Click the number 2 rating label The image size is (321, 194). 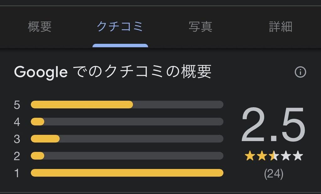point(17,156)
